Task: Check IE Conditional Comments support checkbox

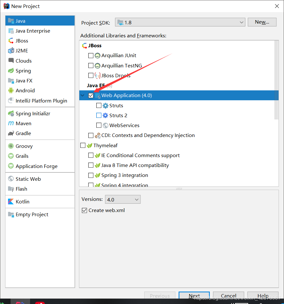Action: click(91, 155)
